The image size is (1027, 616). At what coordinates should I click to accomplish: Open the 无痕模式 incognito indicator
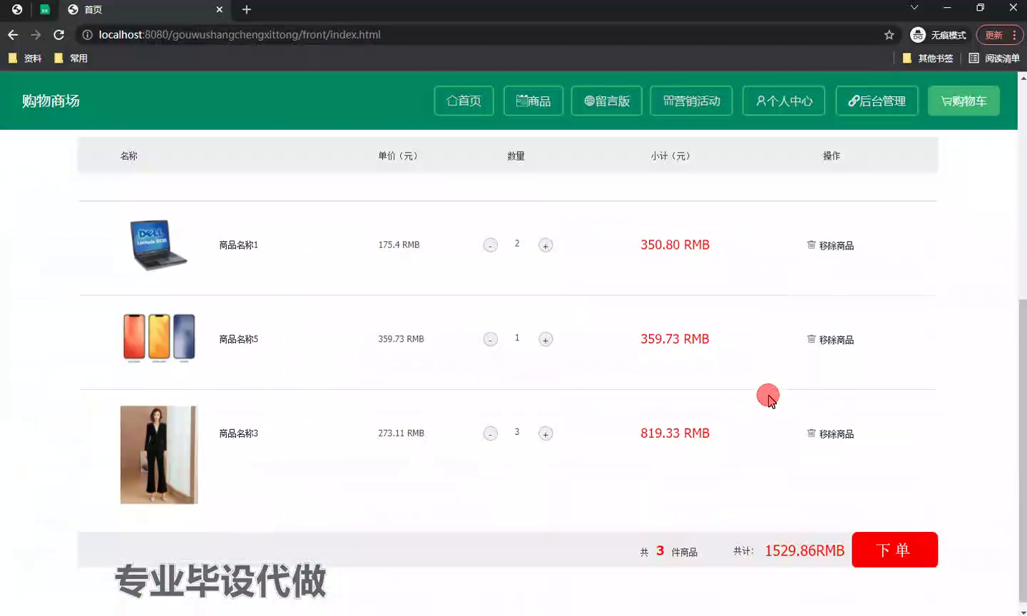tap(939, 35)
